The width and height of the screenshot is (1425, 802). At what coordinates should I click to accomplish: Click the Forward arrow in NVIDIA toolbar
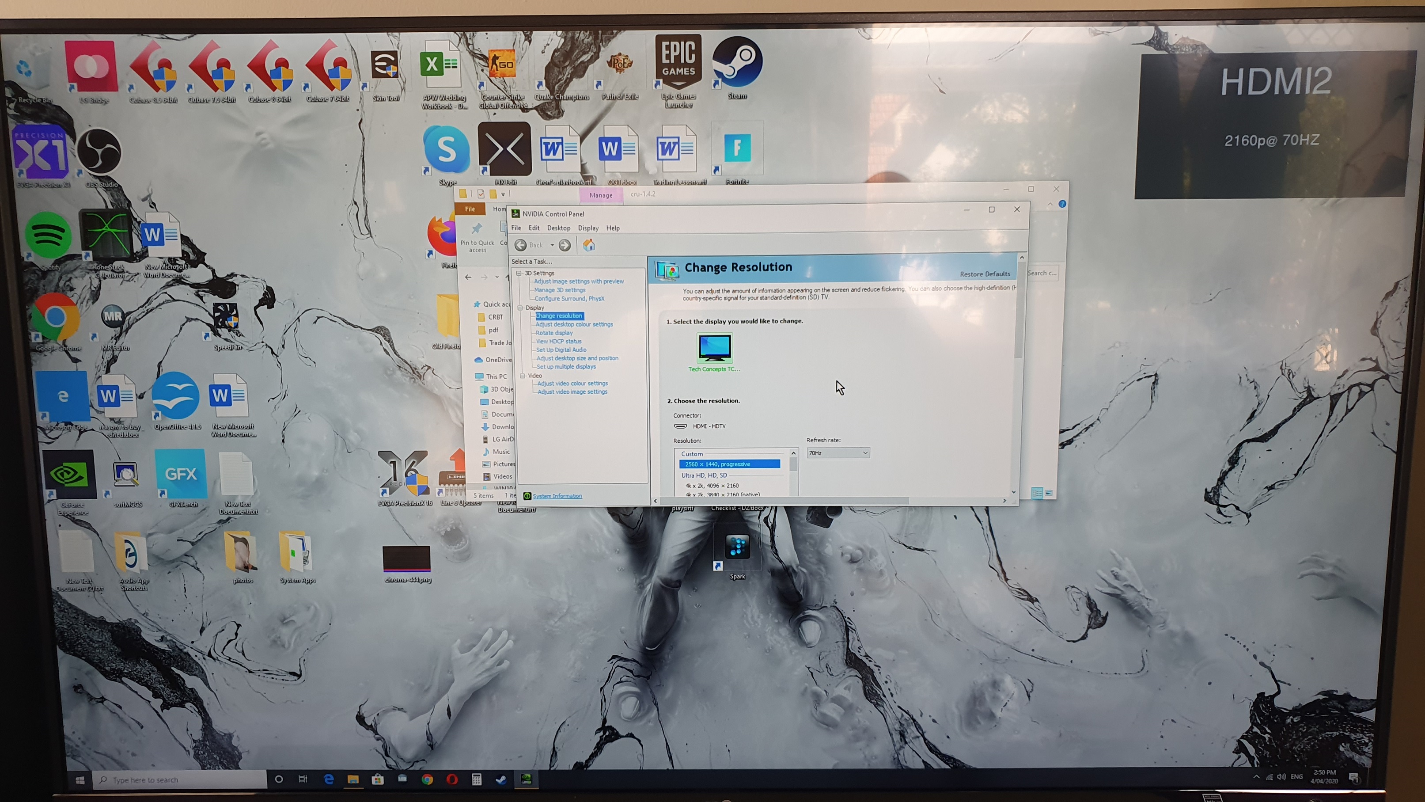564,245
